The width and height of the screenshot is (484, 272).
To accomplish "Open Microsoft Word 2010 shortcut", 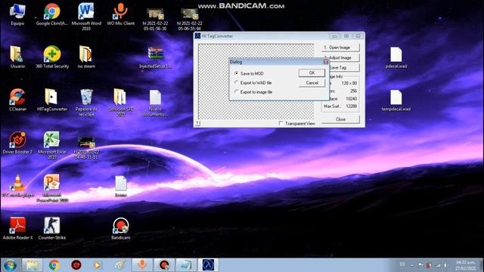I will point(86,17).
